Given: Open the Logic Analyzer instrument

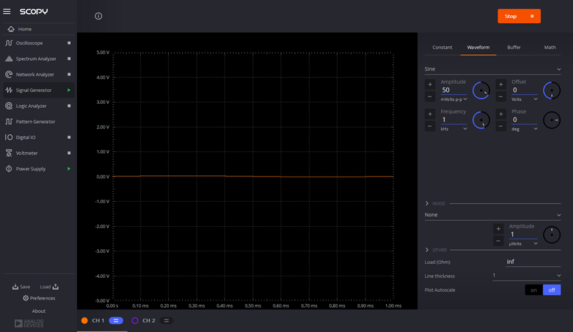Looking at the screenshot, I should coord(31,106).
